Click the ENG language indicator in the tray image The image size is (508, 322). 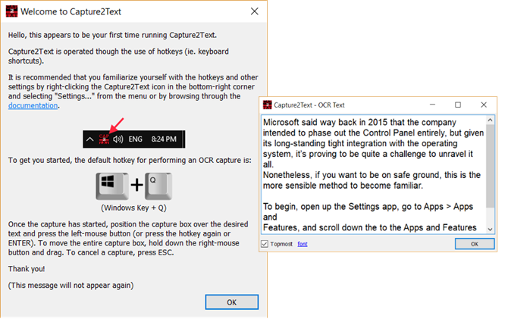136,139
